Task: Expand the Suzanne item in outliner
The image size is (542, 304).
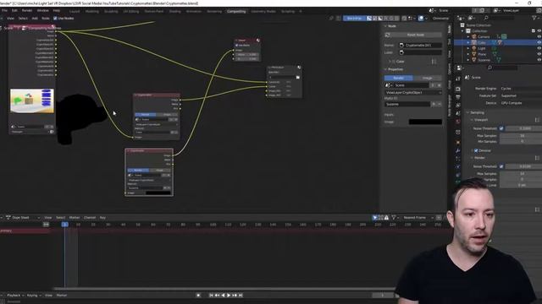Action: point(468,60)
